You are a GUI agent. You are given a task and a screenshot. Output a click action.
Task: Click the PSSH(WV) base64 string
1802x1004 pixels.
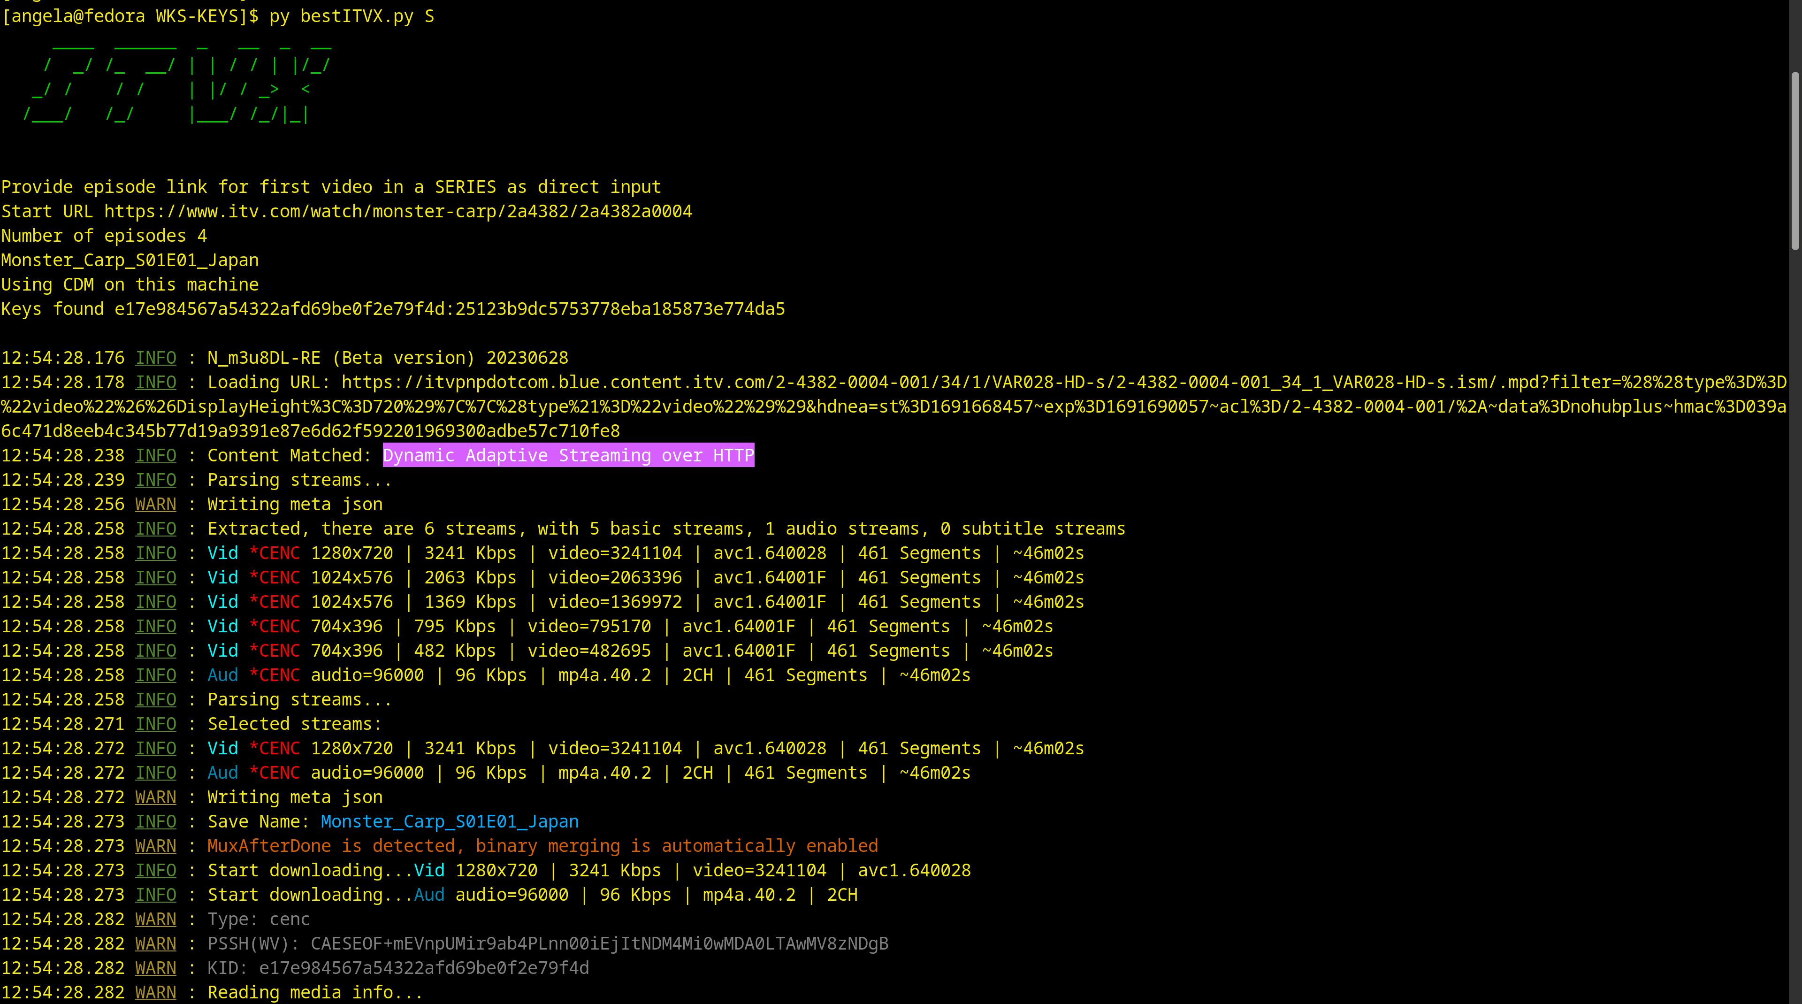tap(599, 944)
